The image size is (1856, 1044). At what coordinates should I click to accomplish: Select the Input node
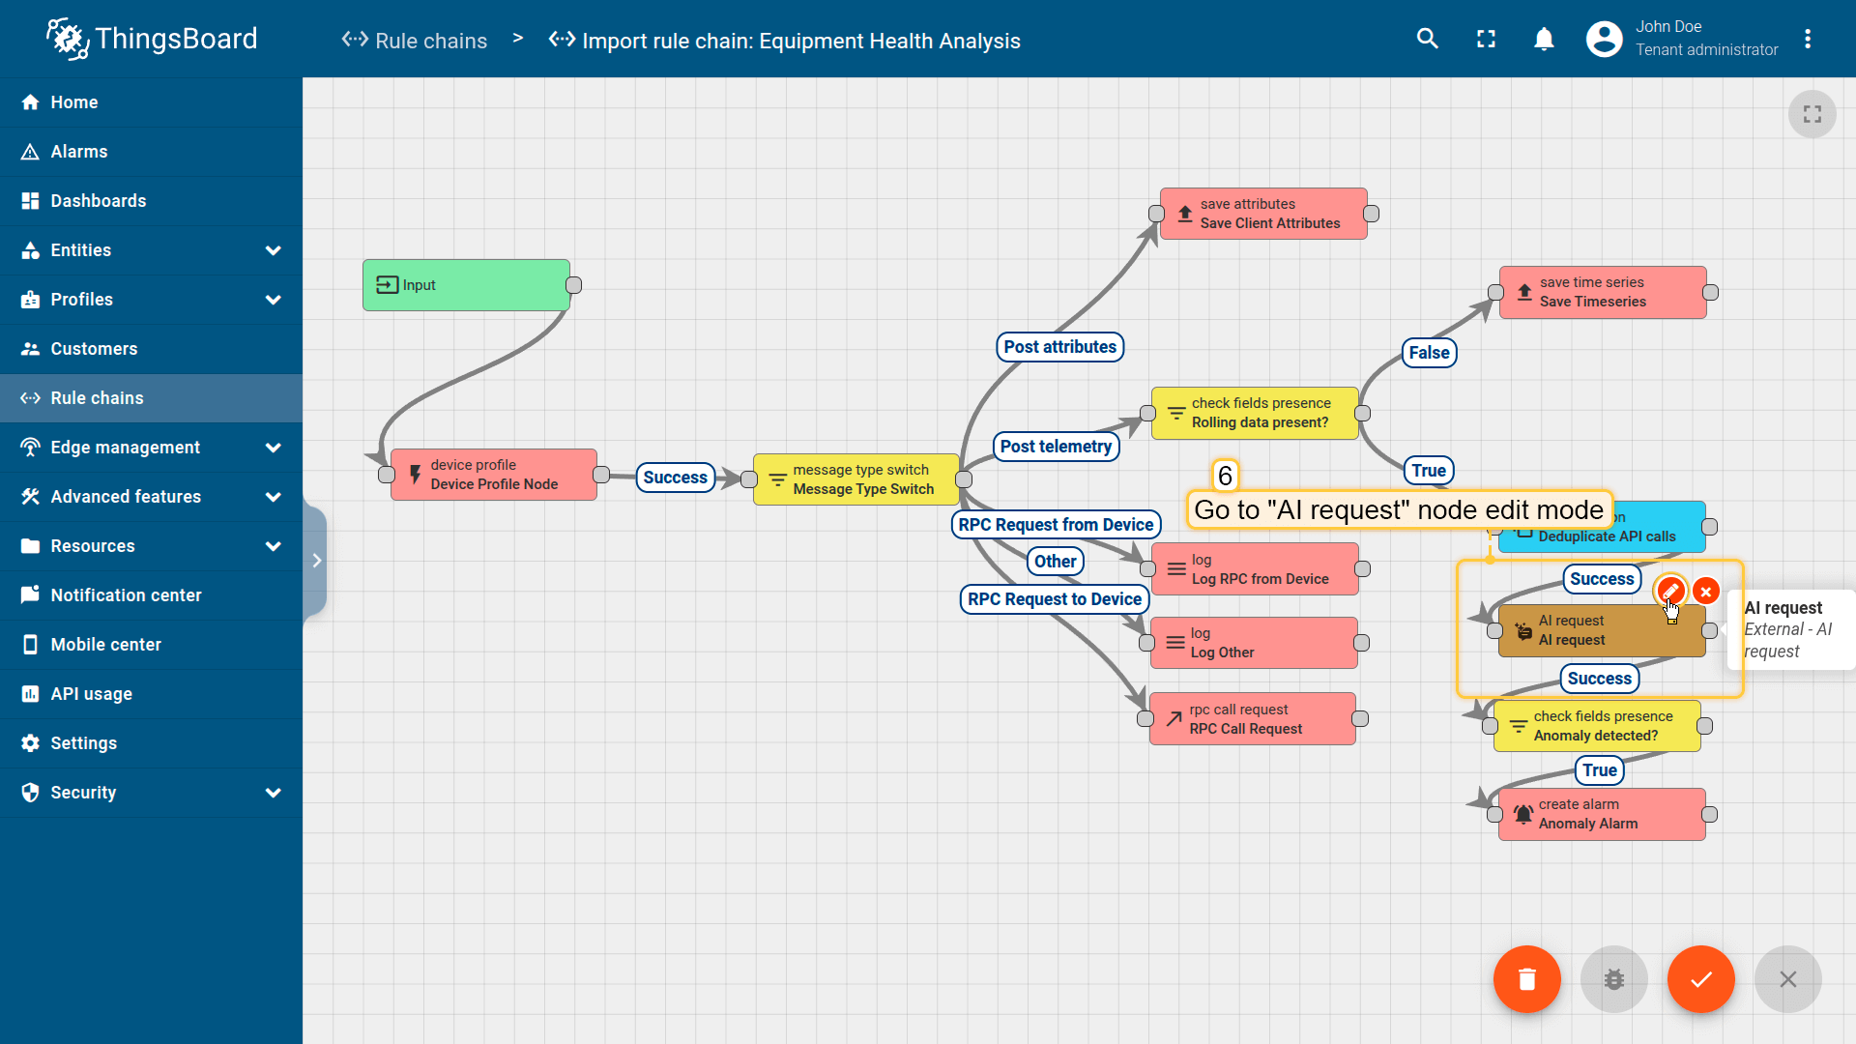[466, 285]
